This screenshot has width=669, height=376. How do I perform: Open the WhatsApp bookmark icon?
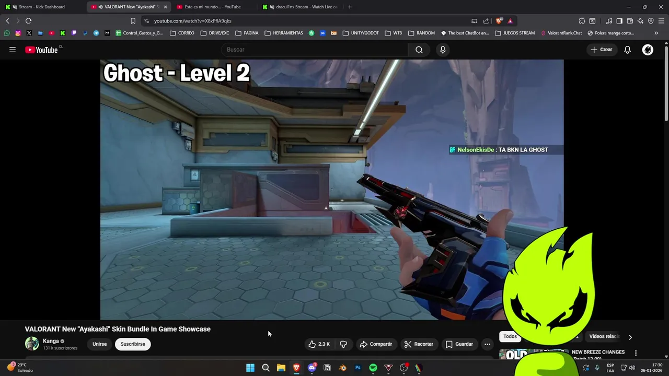click(7, 33)
